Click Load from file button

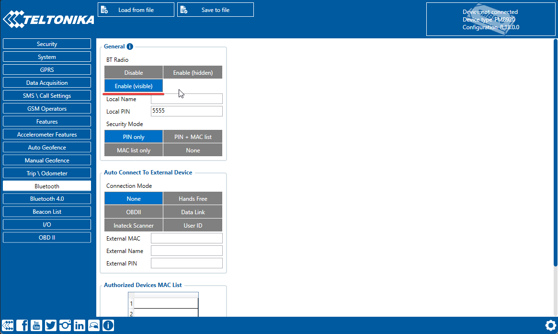136,10
